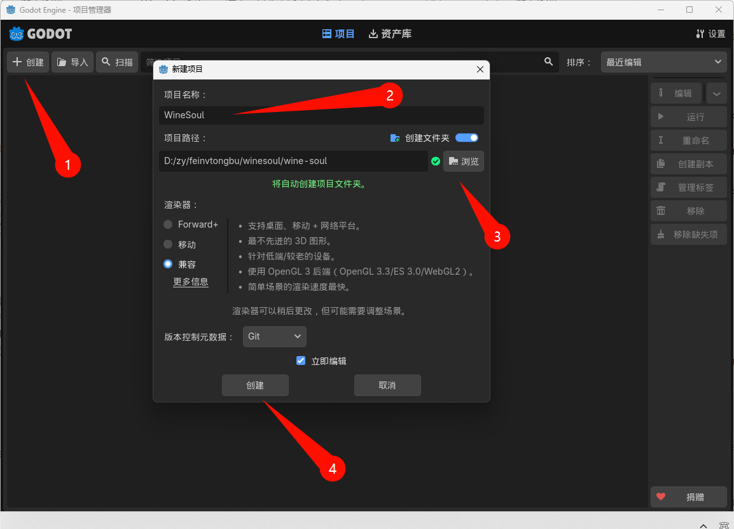This screenshot has height=529, width=734.
Task: Open 设置 settings
Action: pyautogui.click(x=710, y=34)
